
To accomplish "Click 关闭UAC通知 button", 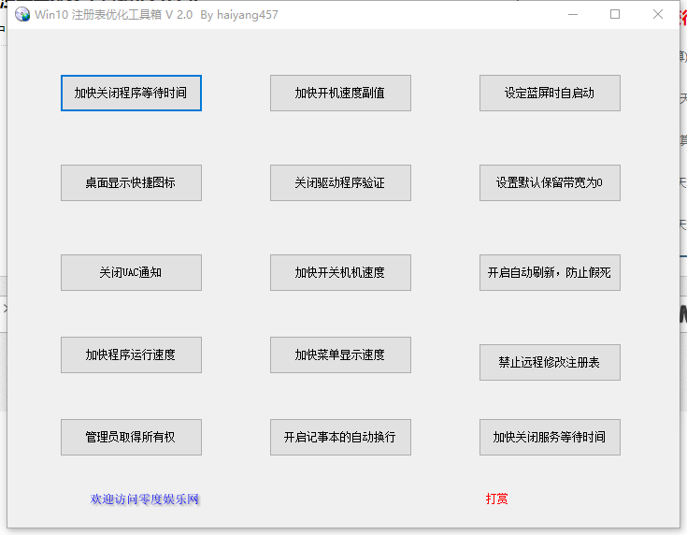I will coord(131,273).
